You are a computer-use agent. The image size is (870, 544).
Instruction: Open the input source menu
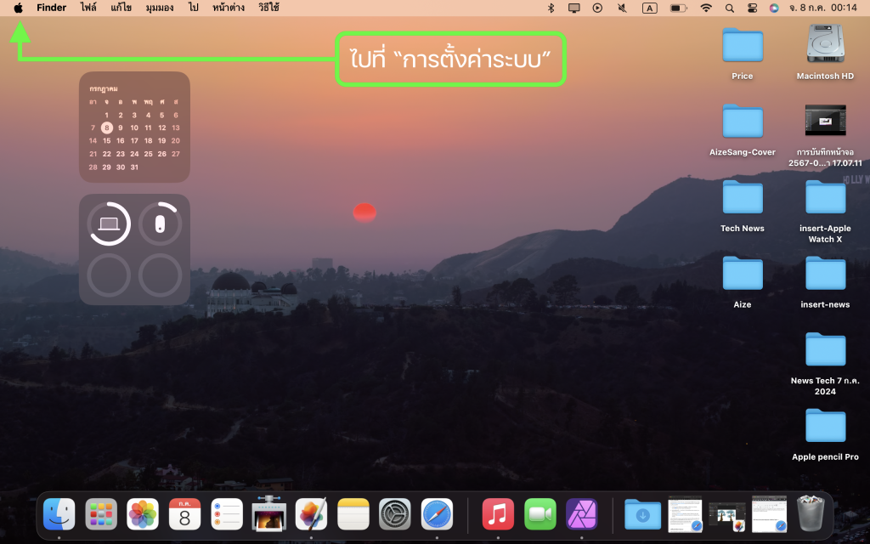click(x=649, y=8)
